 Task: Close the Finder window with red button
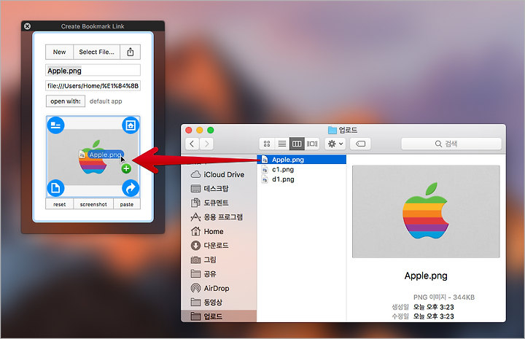click(189, 130)
